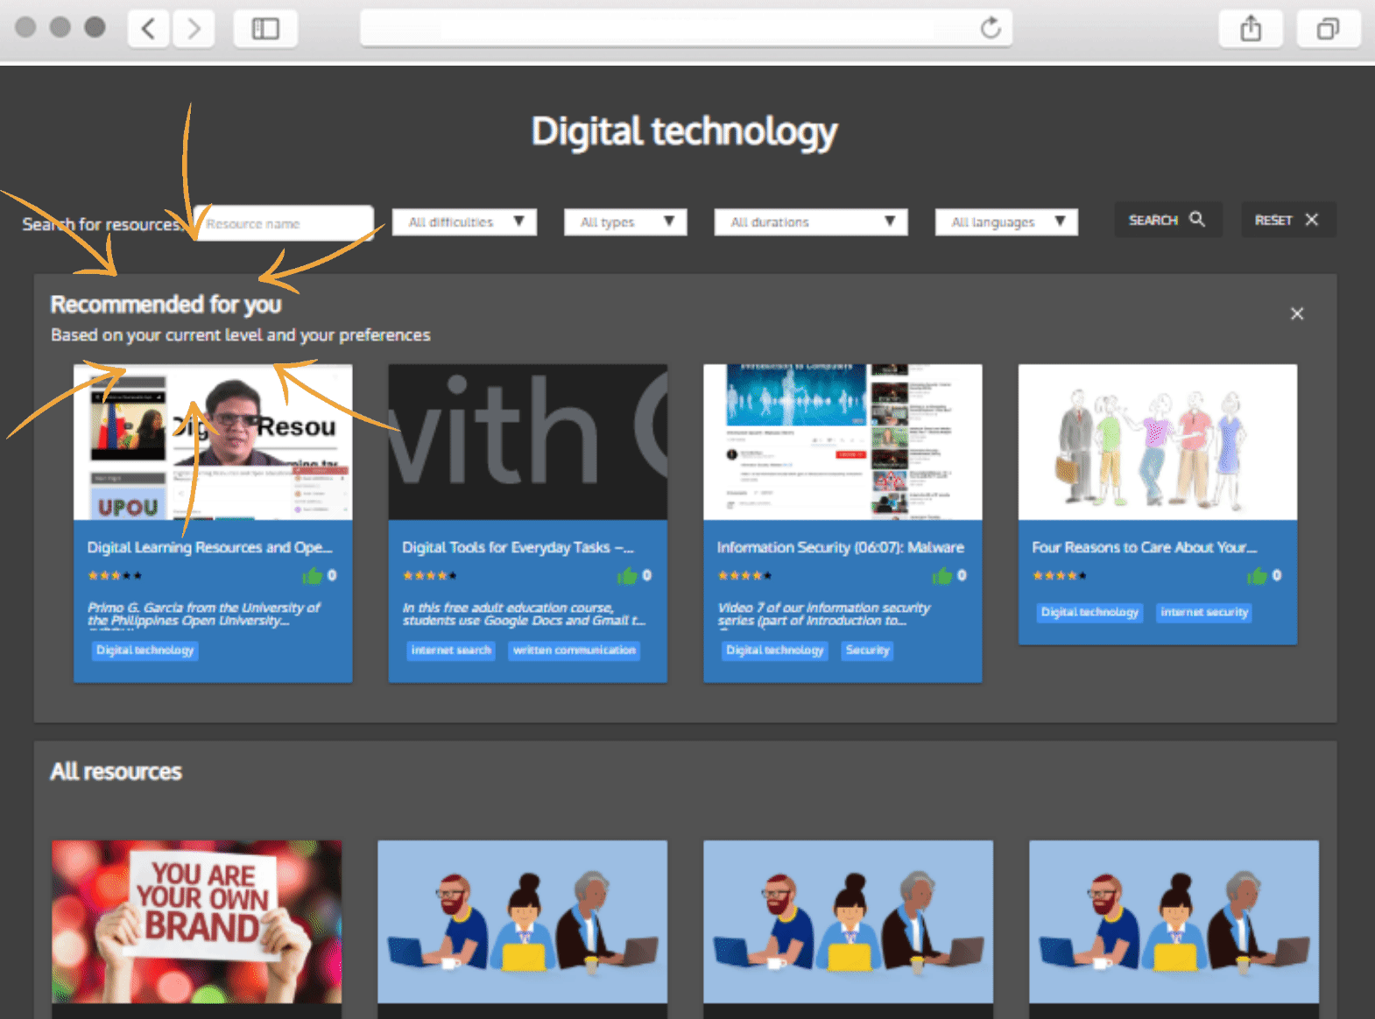1375x1019 pixels.
Task: Click Digital Tools for Everyday Tasks title
Action: click(x=518, y=547)
